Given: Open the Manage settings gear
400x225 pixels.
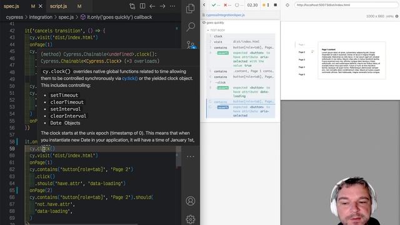Looking at the screenshot, I should coord(190,219).
